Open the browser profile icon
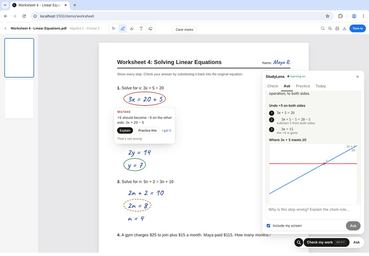Screen dimensions: 369x256 [354, 16]
